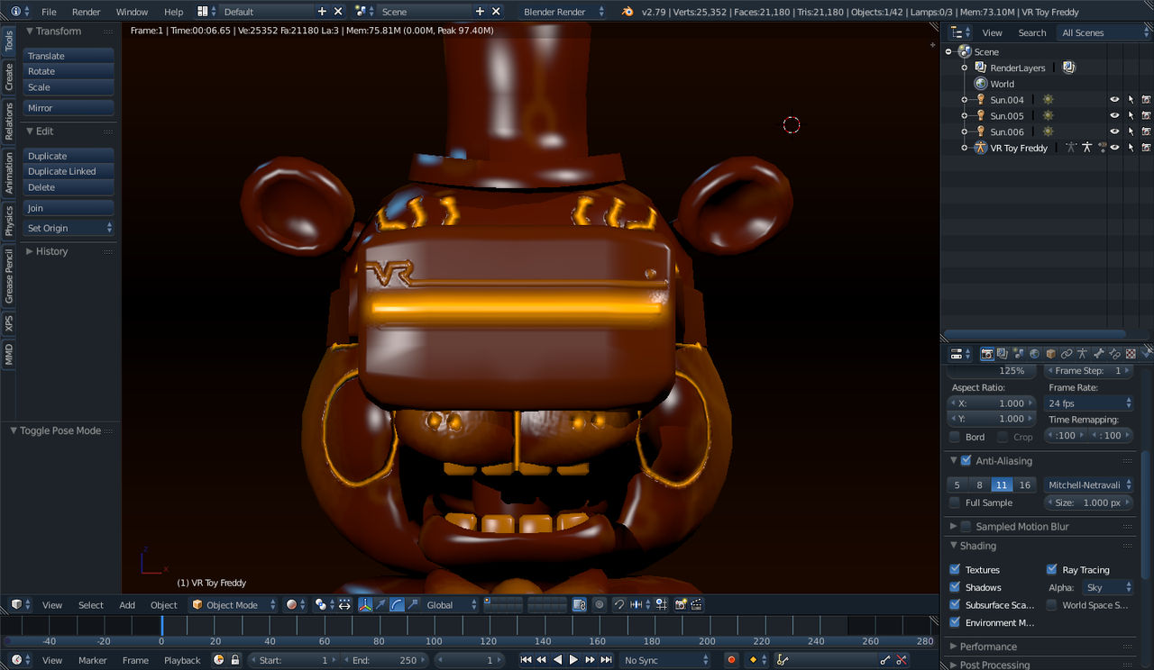Screen dimensions: 1154x670
Task: Click the snap magnet icon
Action: pos(619,604)
